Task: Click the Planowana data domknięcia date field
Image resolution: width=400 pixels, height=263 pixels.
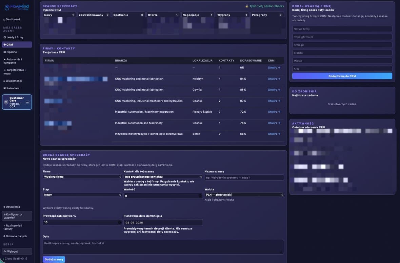Action: point(163,222)
